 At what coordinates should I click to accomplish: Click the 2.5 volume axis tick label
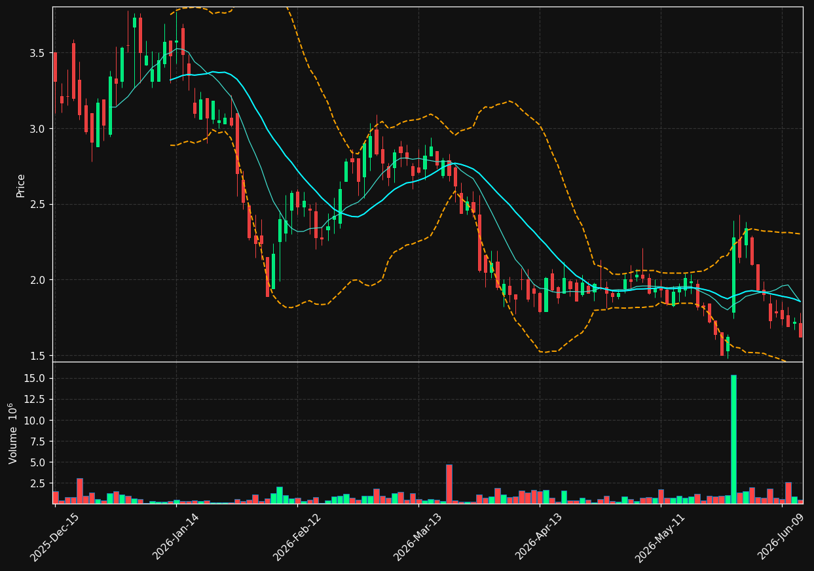[x=37, y=483]
